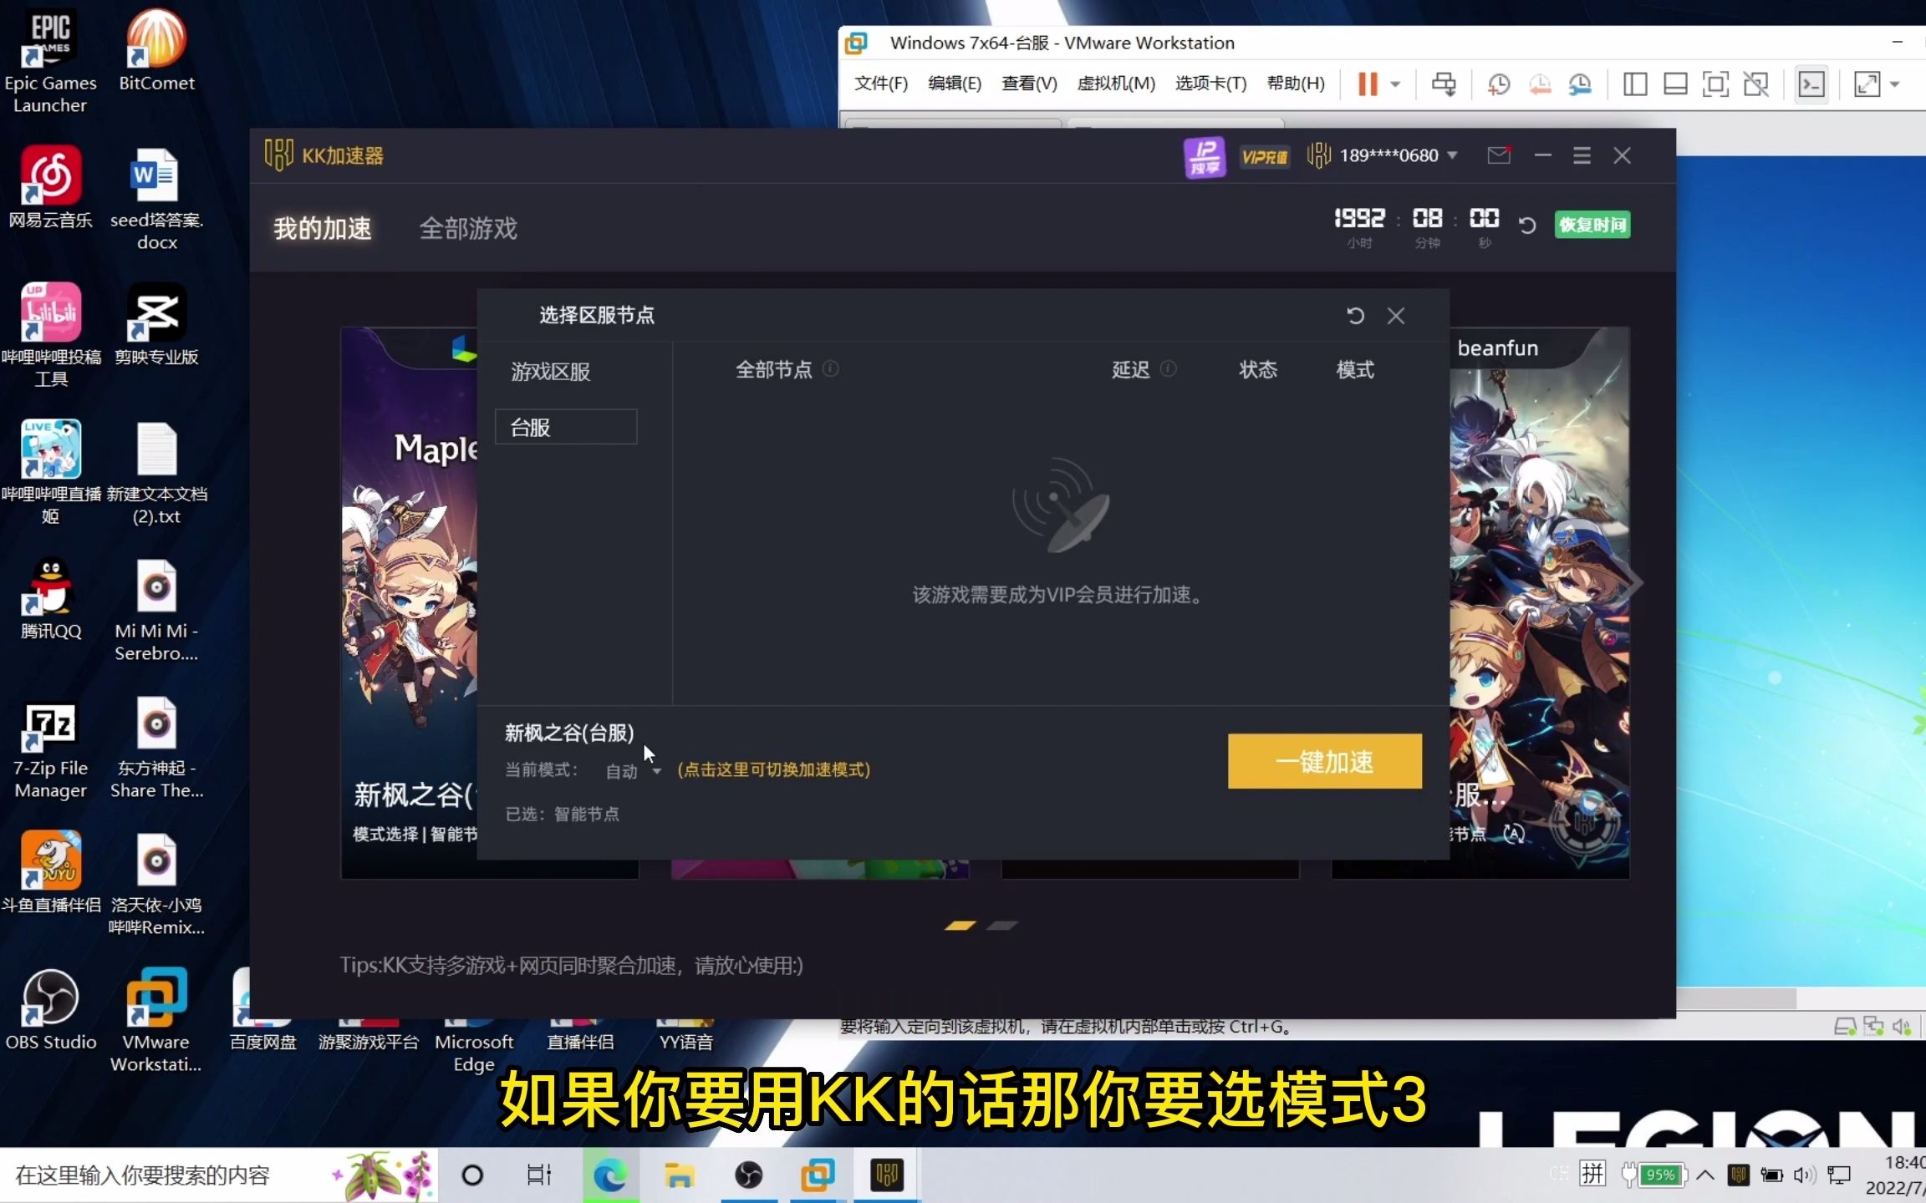The height and width of the screenshot is (1203, 1926).
Task: Click the 拼 input method indicator
Action: pyautogui.click(x=1592, y=1175)
